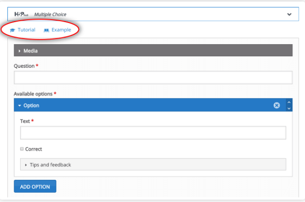Expand the Media section
This screenshot has height=202, width=305.
coord(153,50)
